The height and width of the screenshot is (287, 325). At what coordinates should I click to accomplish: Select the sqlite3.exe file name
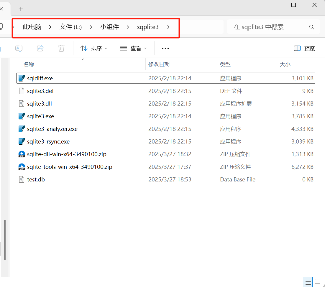click(x=40, y=116)
